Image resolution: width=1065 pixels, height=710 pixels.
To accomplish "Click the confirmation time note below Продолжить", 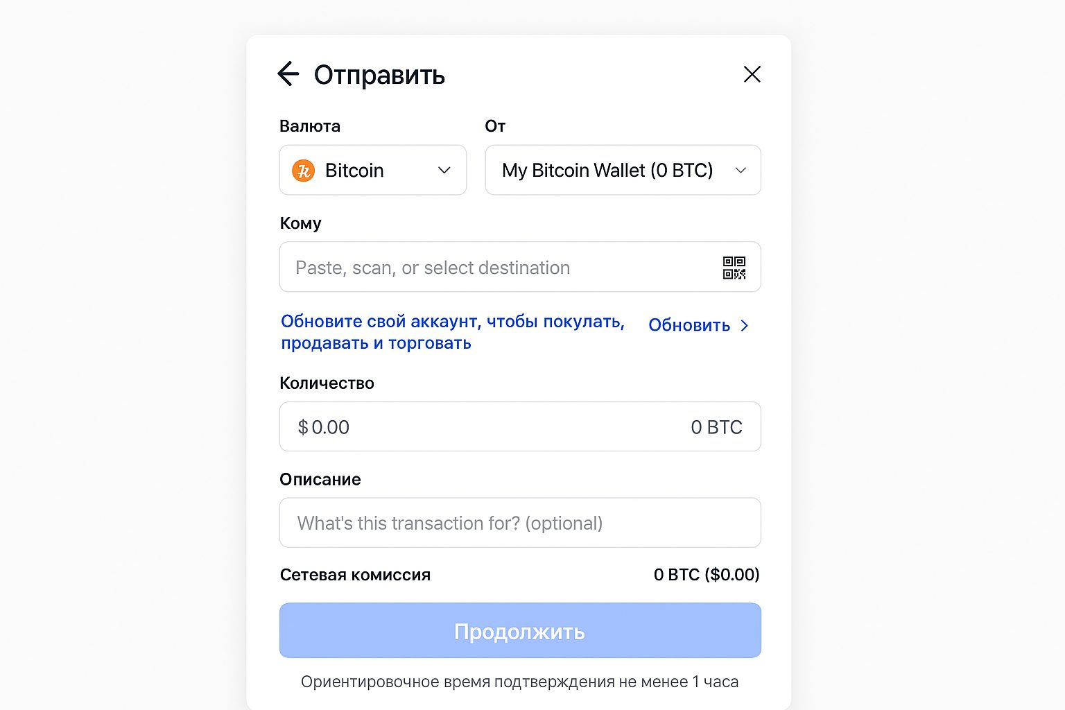I will (520, 682).
